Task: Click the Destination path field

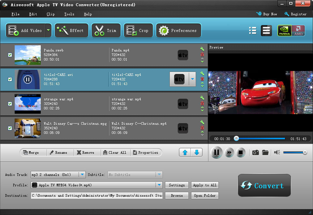Action: click(97, 195)
